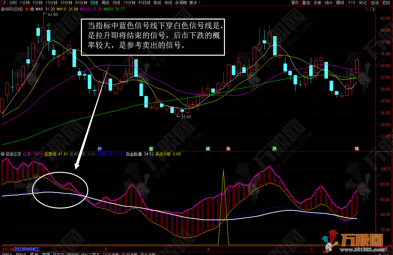393x255 pixels.
Task: Click the 多股 multi-stock button
Action: pyautogui.click(x=317, y=3)
